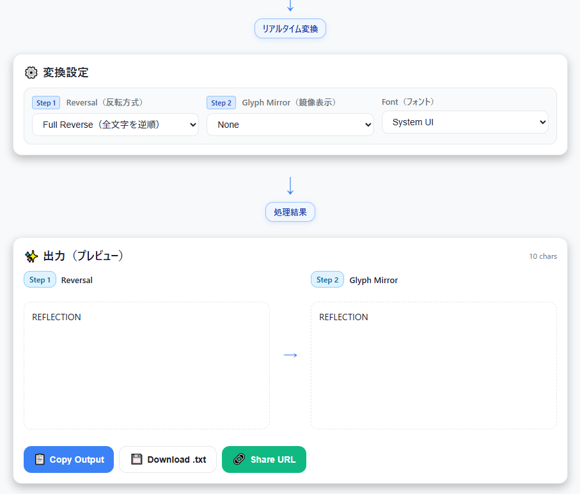Click the floppy disk icon in Download

[x=136, y=459]
